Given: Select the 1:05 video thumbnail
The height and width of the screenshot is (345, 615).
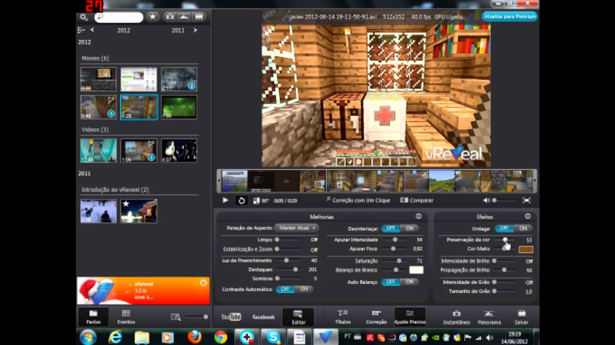Looking at the screenshot, I should [138, 150].
